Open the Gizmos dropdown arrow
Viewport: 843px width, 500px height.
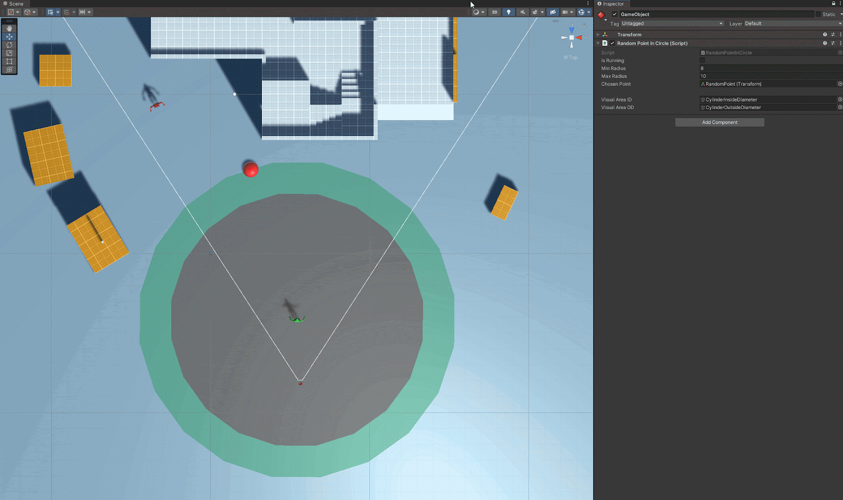[589, 12]
